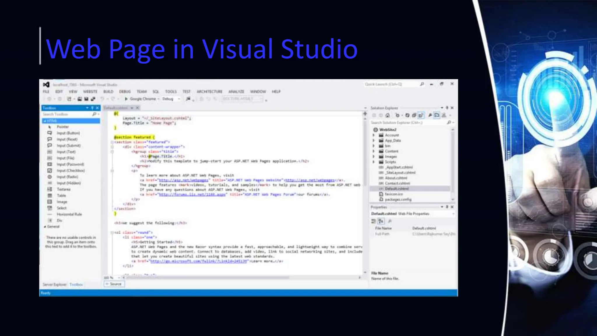Close the Toolbox panel
This screenshot has height=336, width=597.
(97, 108)
